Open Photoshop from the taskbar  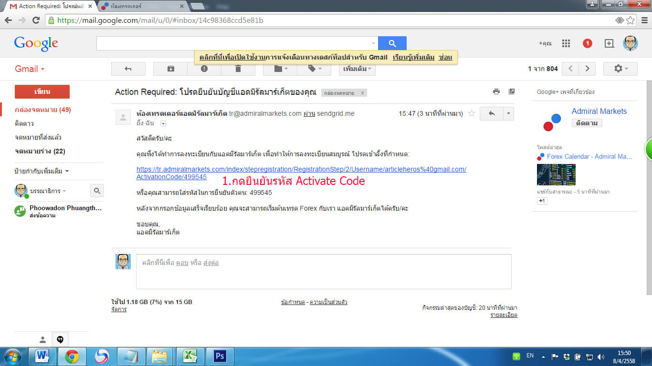tap(220, 356)
